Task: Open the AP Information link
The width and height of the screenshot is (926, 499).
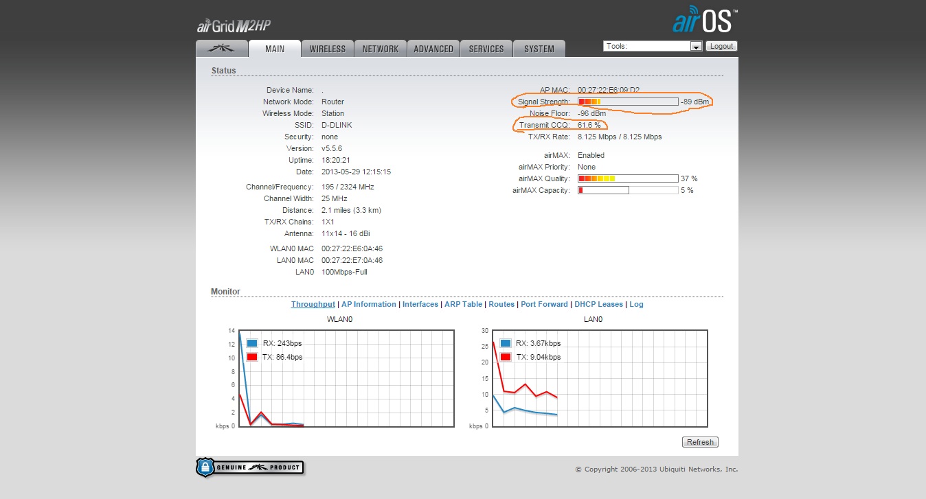Action: coord(369,304)
